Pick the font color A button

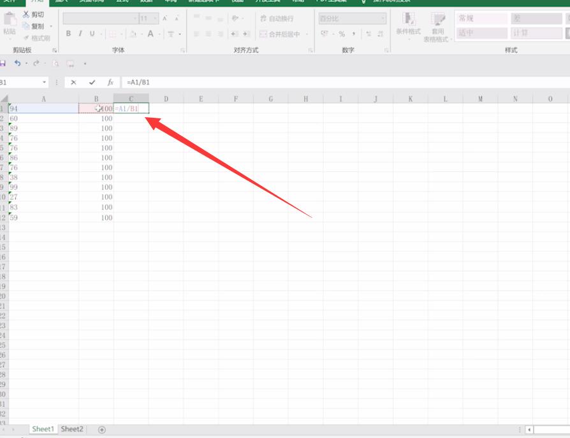tap(150, 34)
